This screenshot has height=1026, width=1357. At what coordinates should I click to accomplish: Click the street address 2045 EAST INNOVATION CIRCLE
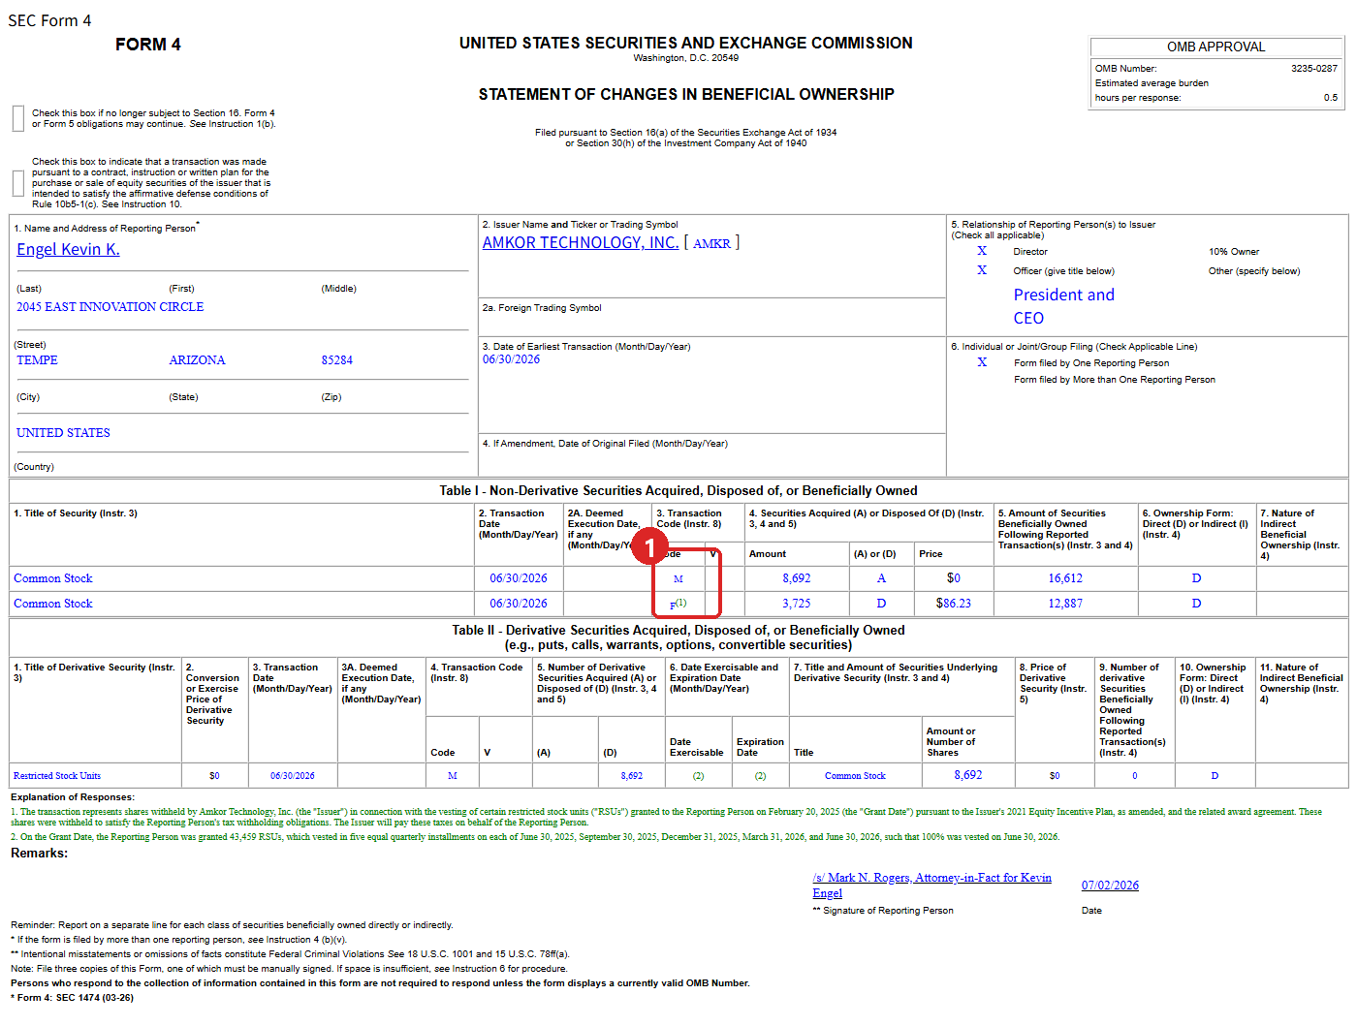tap(110, 307)
